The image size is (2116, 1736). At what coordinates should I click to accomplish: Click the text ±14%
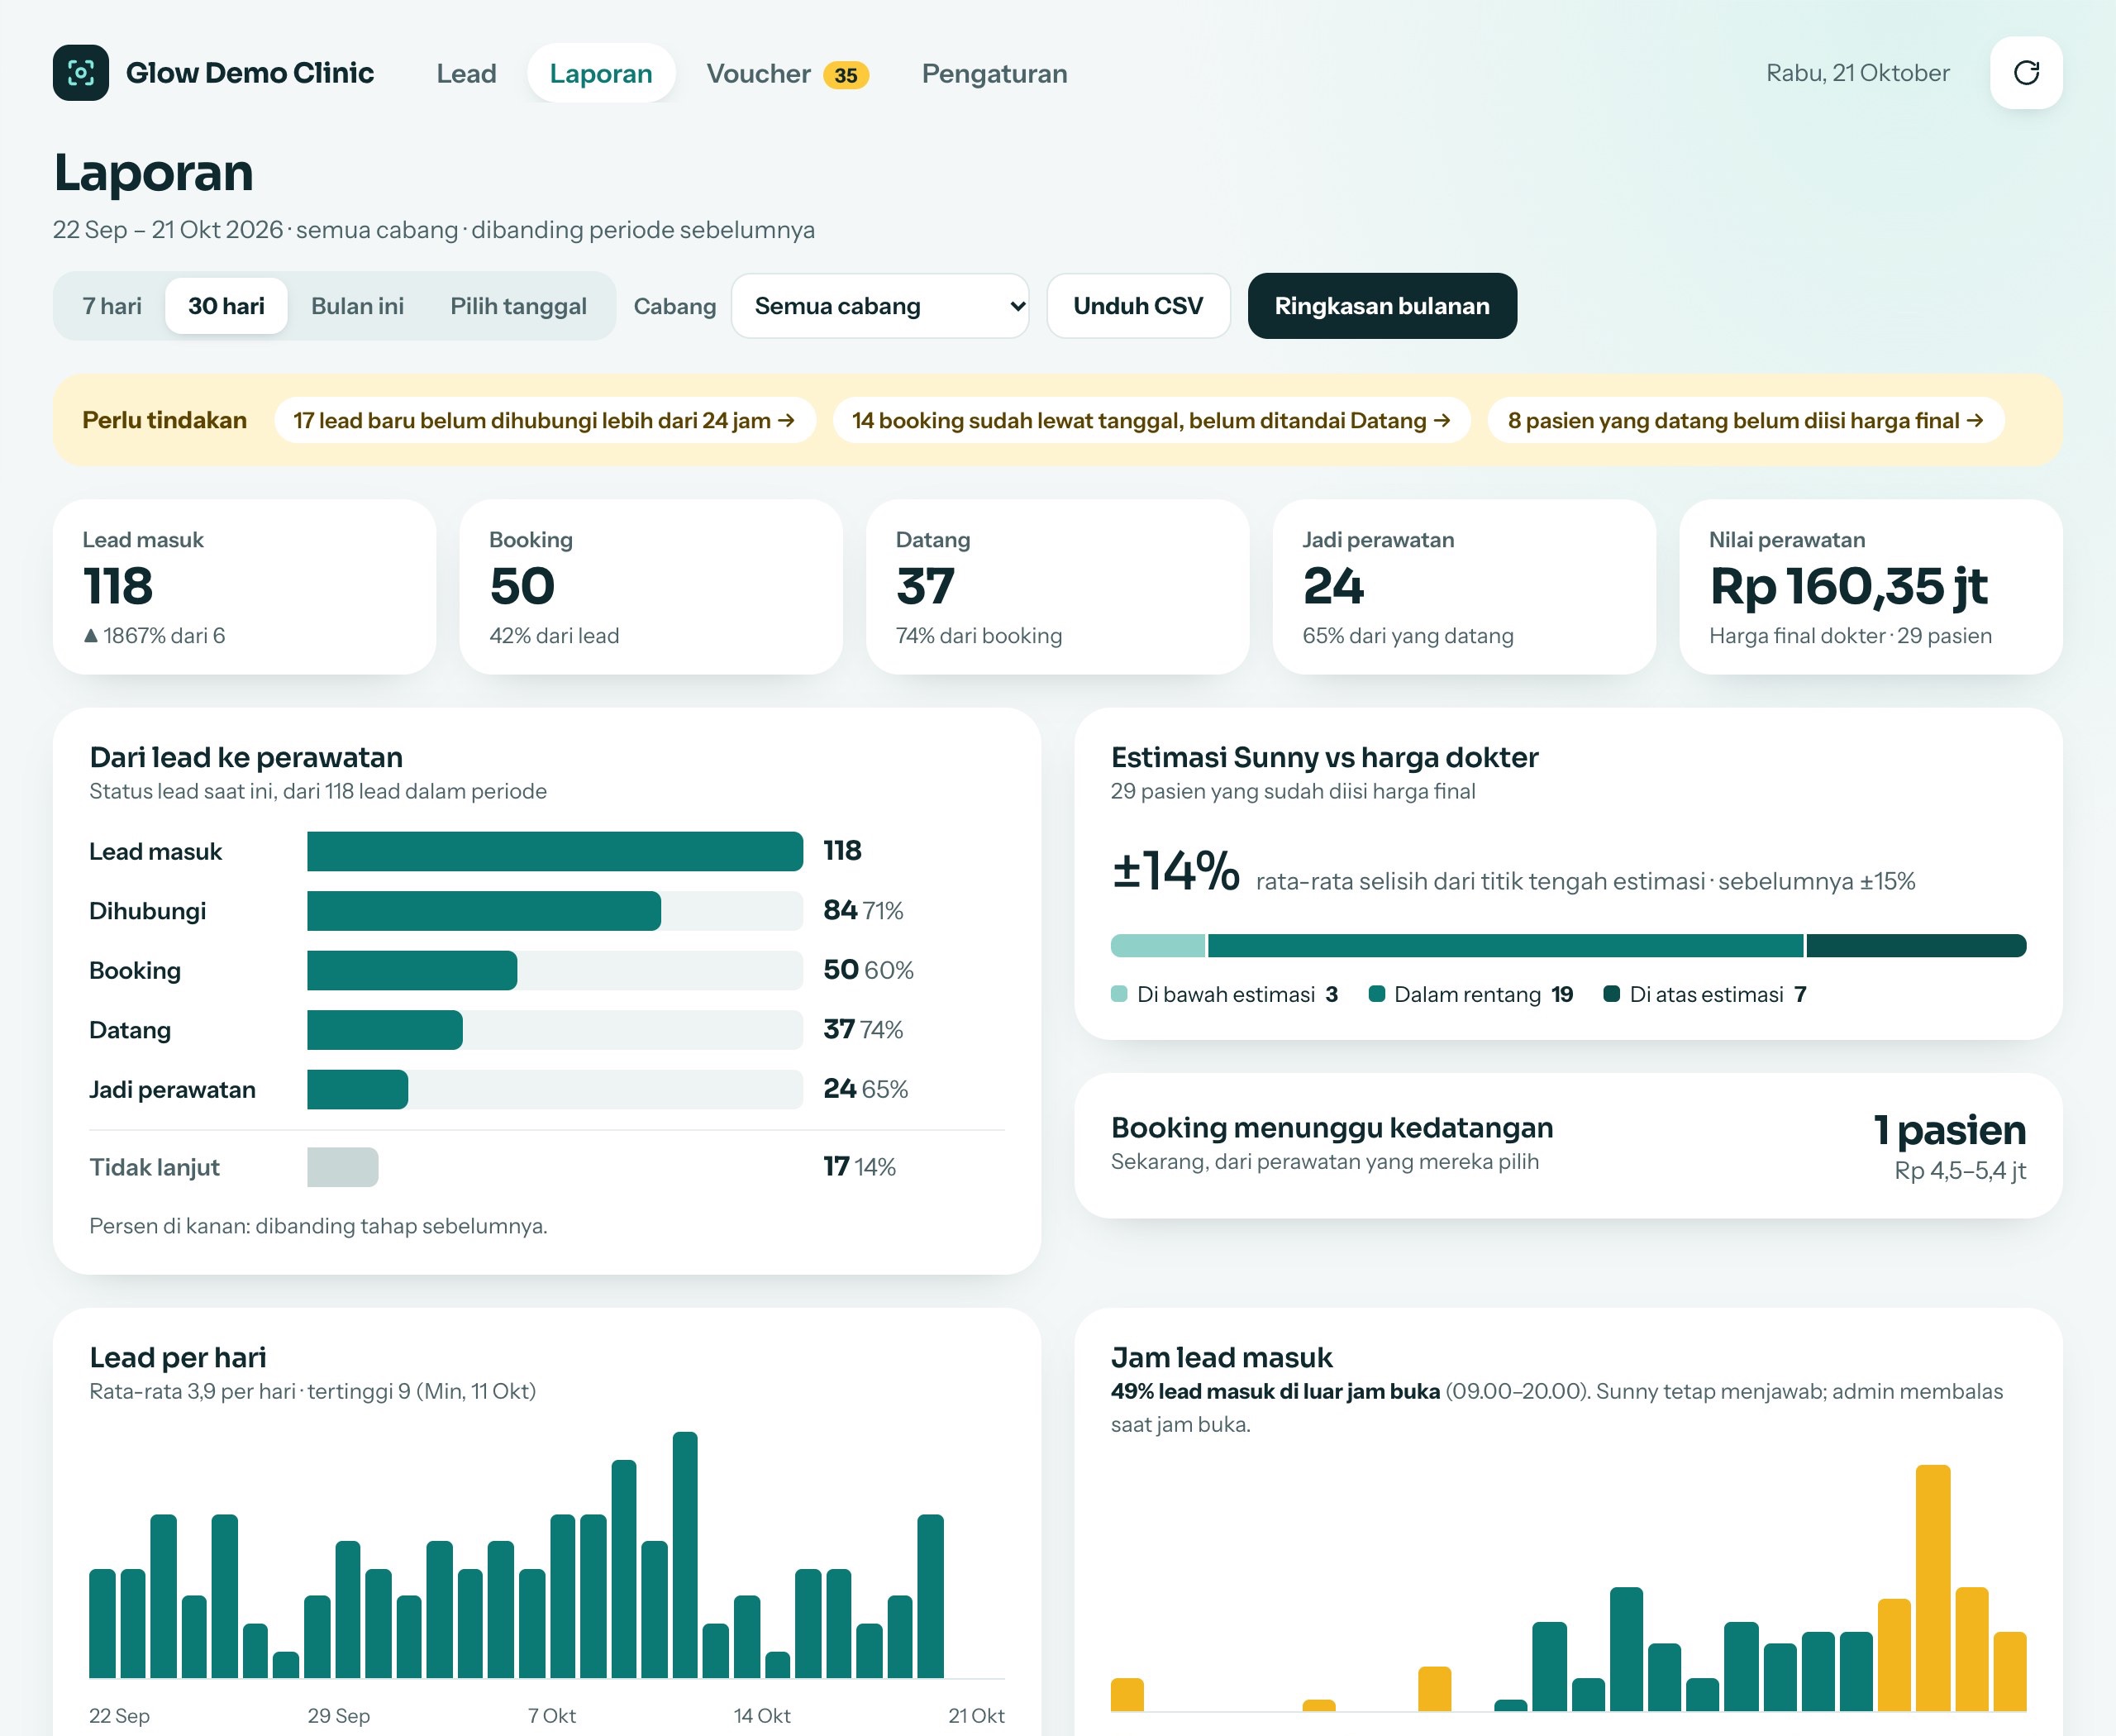click(1175, 870)
